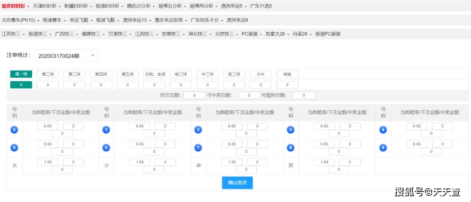Go to the 江苏快三 lottery link
The image size is (471, 202).
pos(11,34)
